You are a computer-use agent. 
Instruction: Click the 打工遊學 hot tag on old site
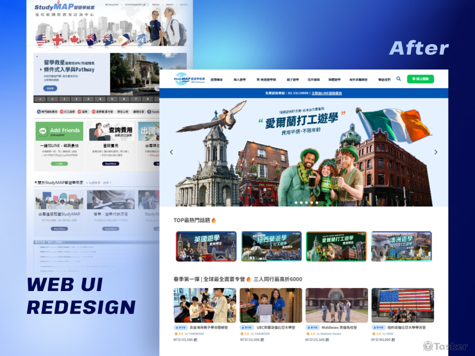tap(67, 112)
